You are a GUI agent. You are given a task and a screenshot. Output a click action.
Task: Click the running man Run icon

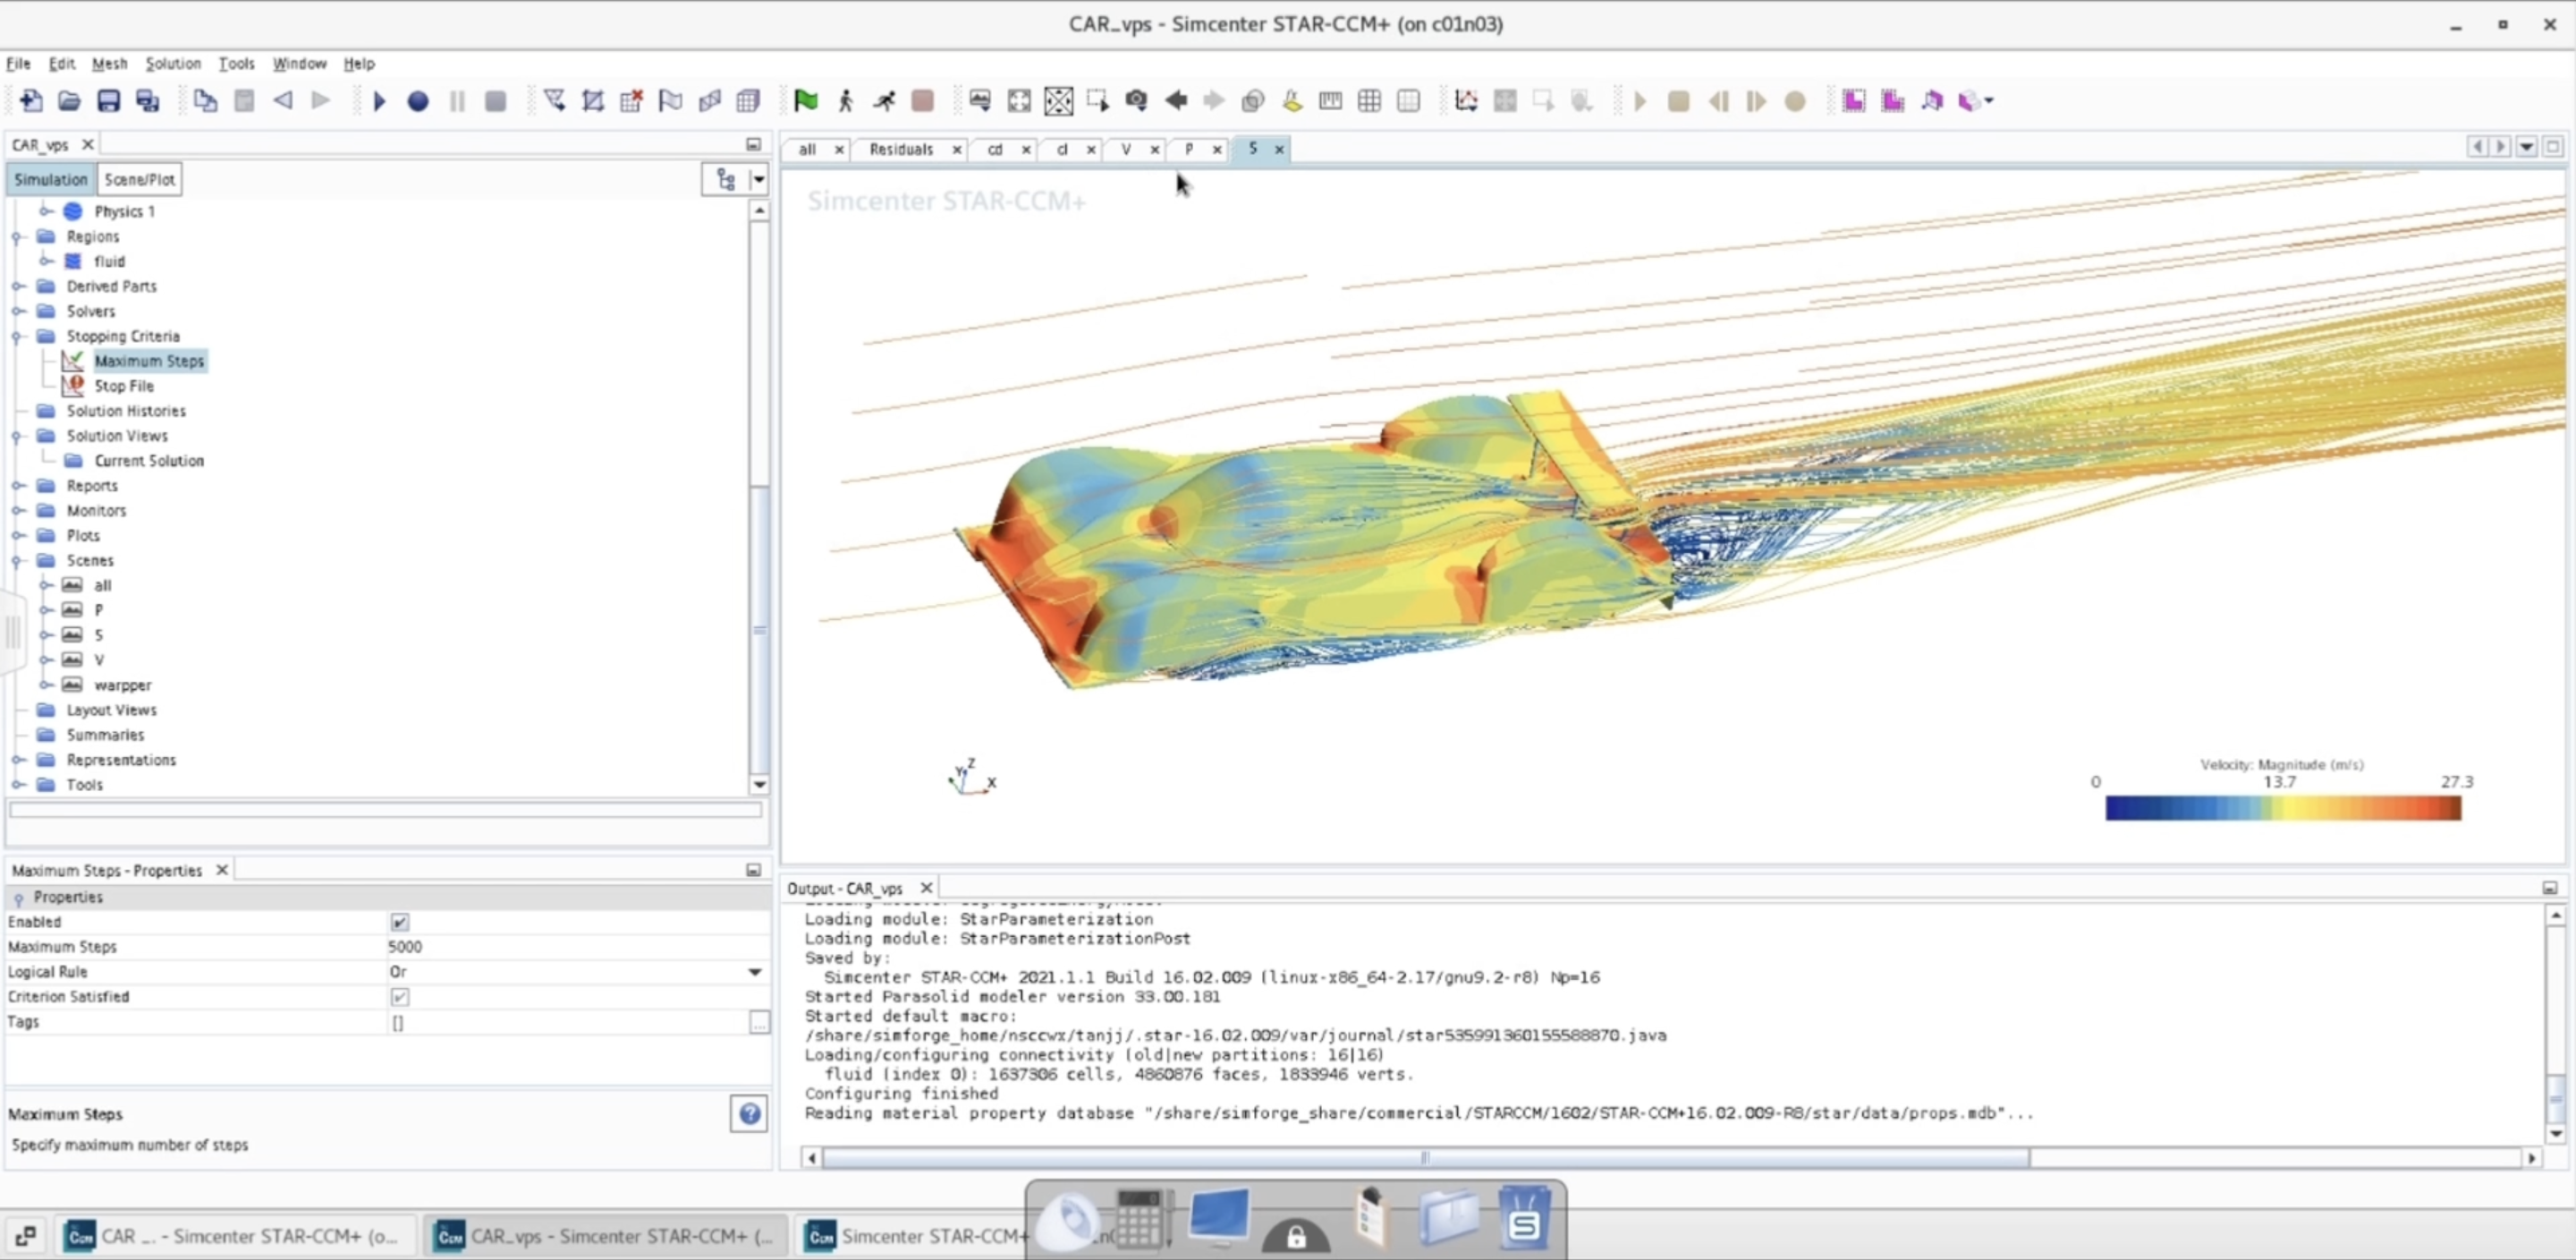tap(884, 100)
